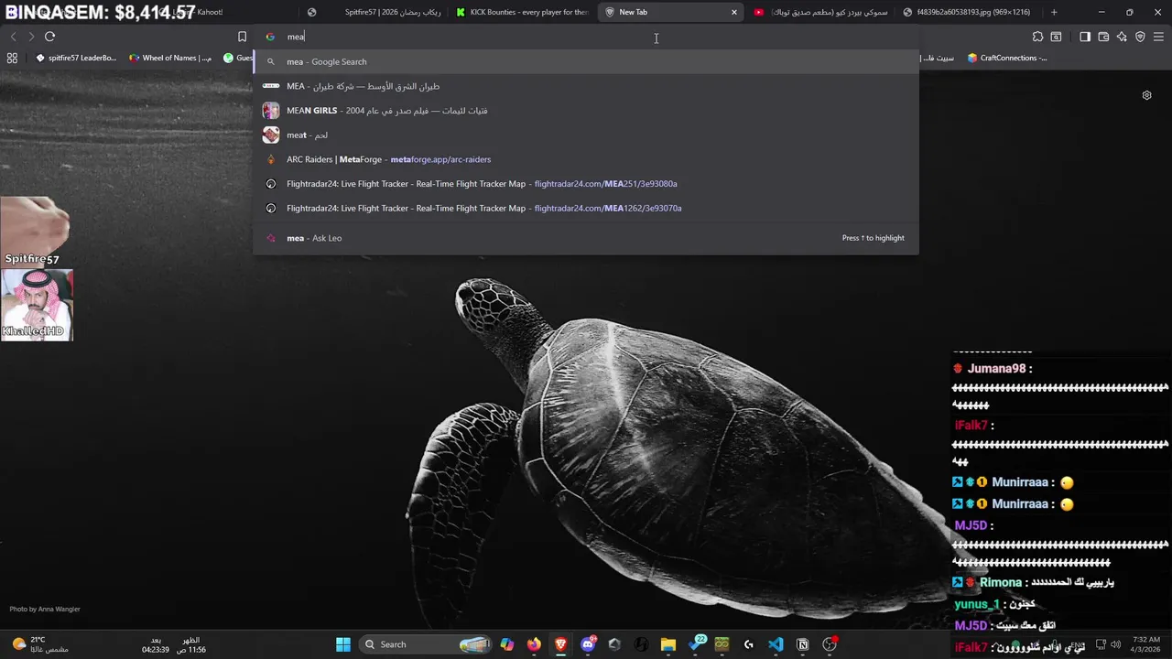
Task: Open Visual Studio Code taskbar icon
Action: click(x=776, y=644)
